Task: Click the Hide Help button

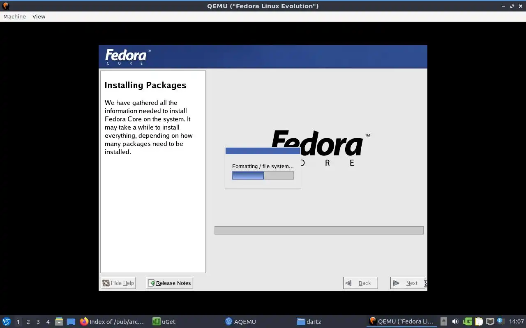Action: 118,283
